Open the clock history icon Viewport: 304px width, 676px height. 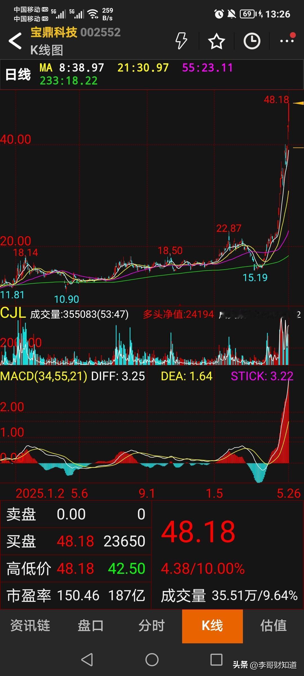coord(252,41)
